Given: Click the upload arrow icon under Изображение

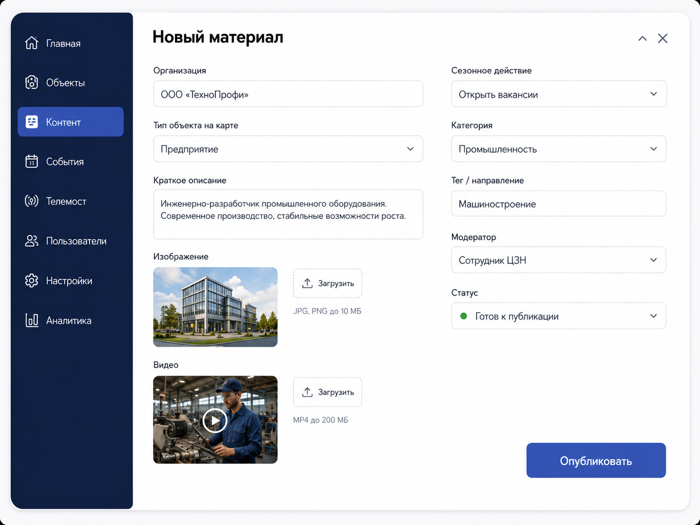Looking at the screenshot, I should point(307,283).
